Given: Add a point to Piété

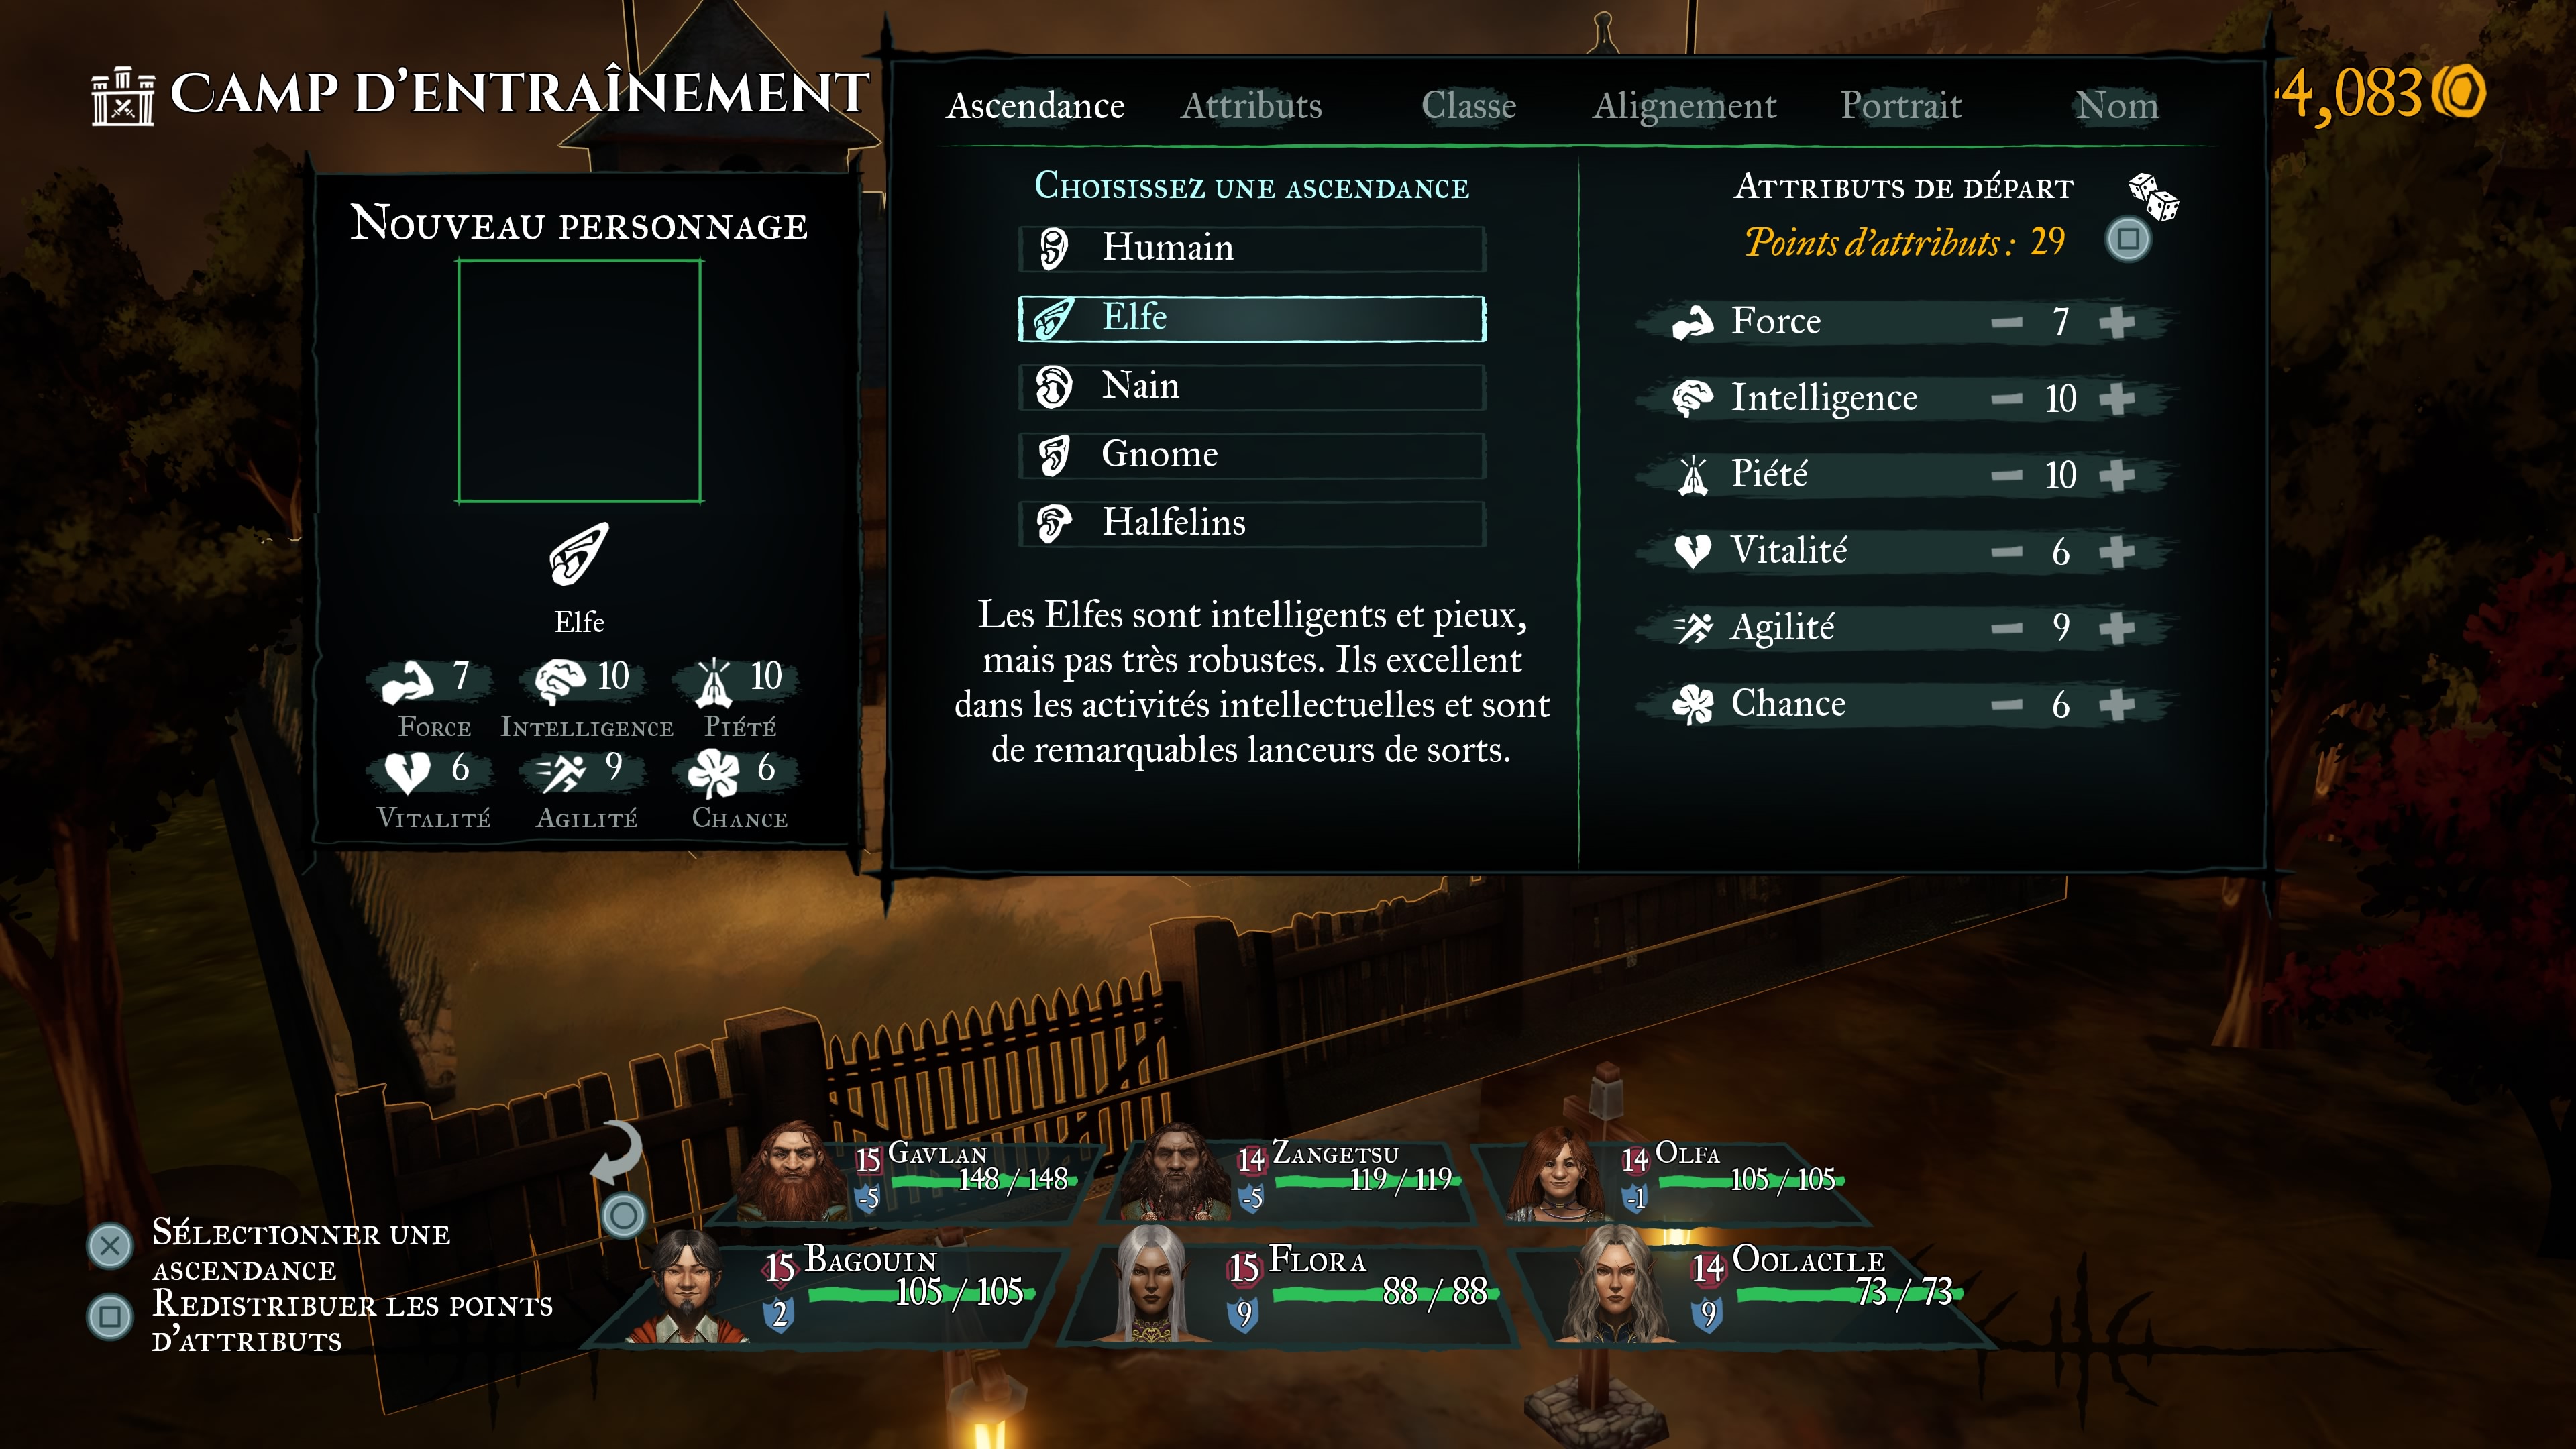Looking at the screenshot, I should [x=2117, y=475].
